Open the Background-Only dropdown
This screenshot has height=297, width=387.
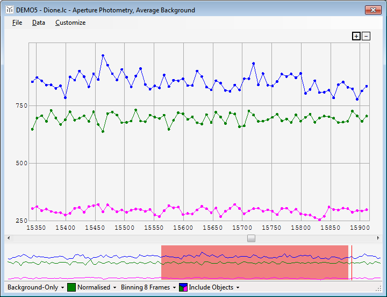tap(35, 287)
